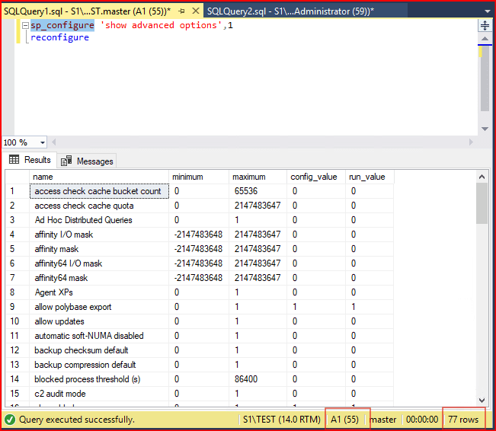Click the config_value column header

click(313, 177)
